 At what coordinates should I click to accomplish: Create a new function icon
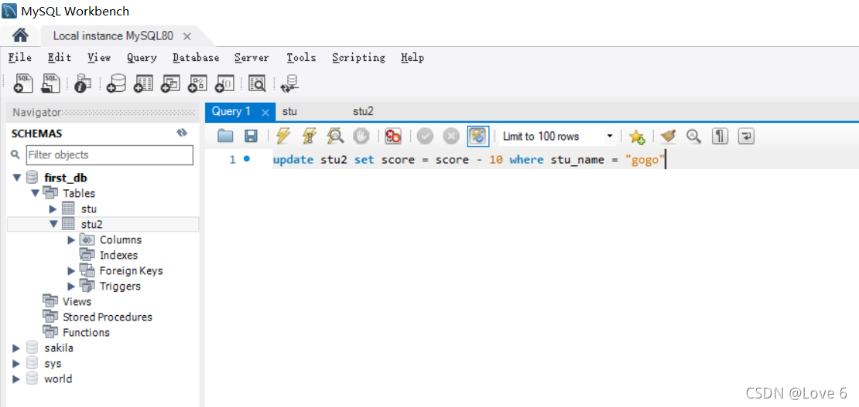coord(225,83)
